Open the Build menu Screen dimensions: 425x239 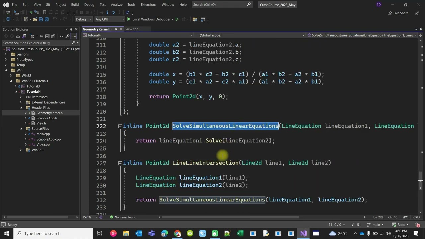(x=75, y=5)
